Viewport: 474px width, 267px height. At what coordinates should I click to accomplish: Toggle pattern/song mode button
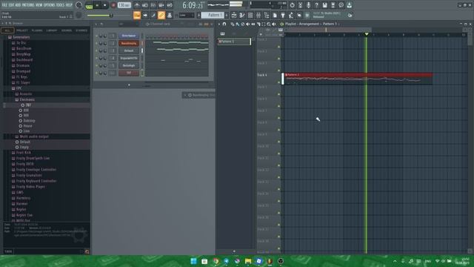point(89,5)
